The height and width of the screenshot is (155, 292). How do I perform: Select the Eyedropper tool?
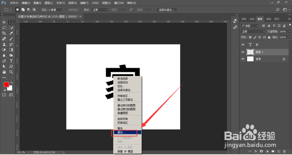pyautogui.click(x=11, y=33)
